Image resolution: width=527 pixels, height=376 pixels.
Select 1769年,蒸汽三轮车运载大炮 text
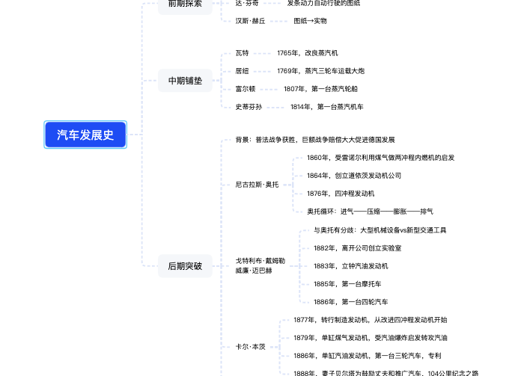pos(320,71)
